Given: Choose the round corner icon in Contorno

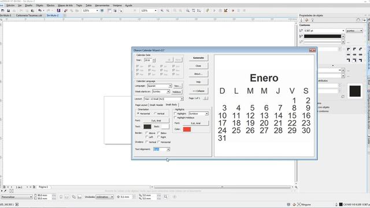Looking at the screenshot, I should [354, 49].
